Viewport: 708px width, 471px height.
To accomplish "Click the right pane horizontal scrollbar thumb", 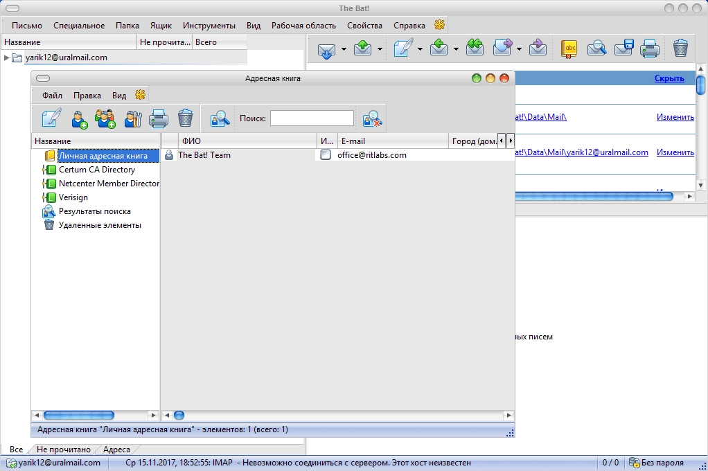I will (x=594, y=196).
